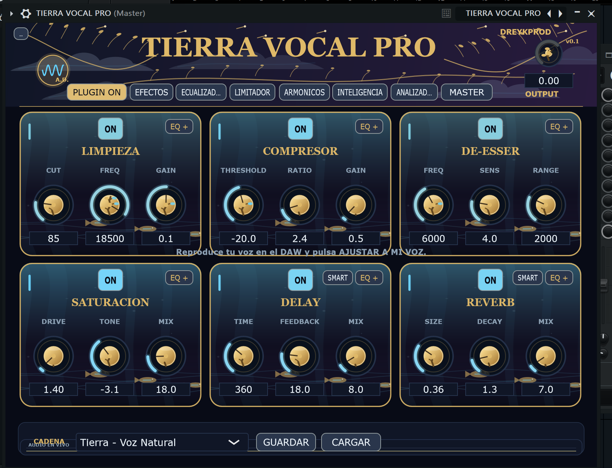The width and height of the screenshot is (612, 468).
Task: Open DELAY EQ + panel
Action: click(369, 278)
